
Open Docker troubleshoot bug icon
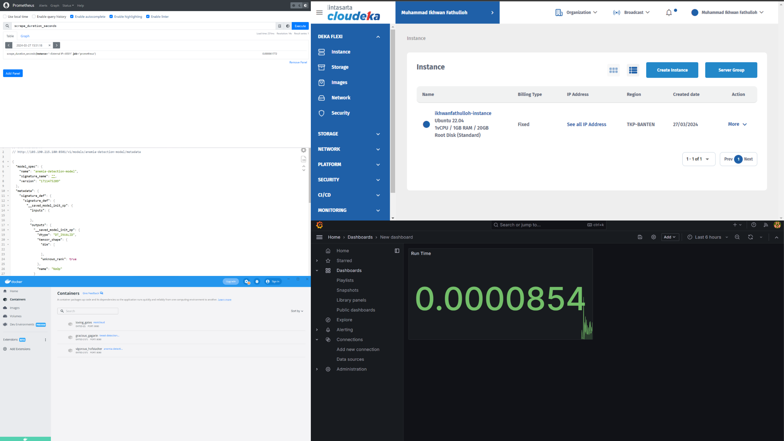[x=257, y=281]
